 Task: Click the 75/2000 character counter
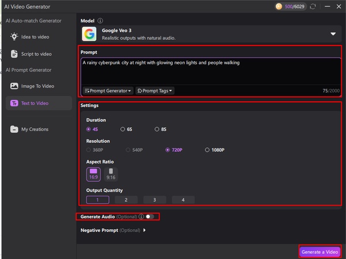point(331,91)
